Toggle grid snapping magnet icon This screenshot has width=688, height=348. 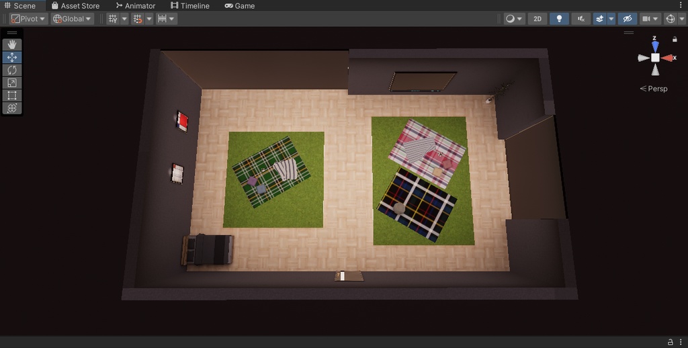point(138,19)
